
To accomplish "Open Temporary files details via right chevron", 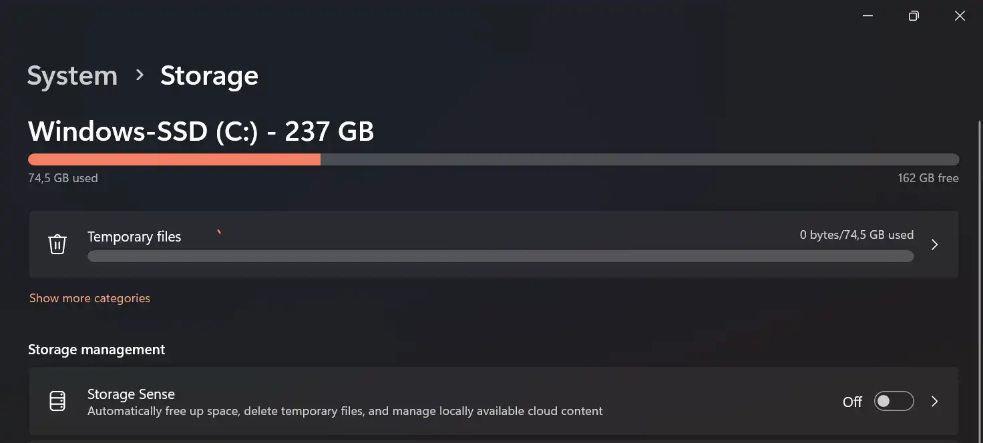I will point(935,245).
